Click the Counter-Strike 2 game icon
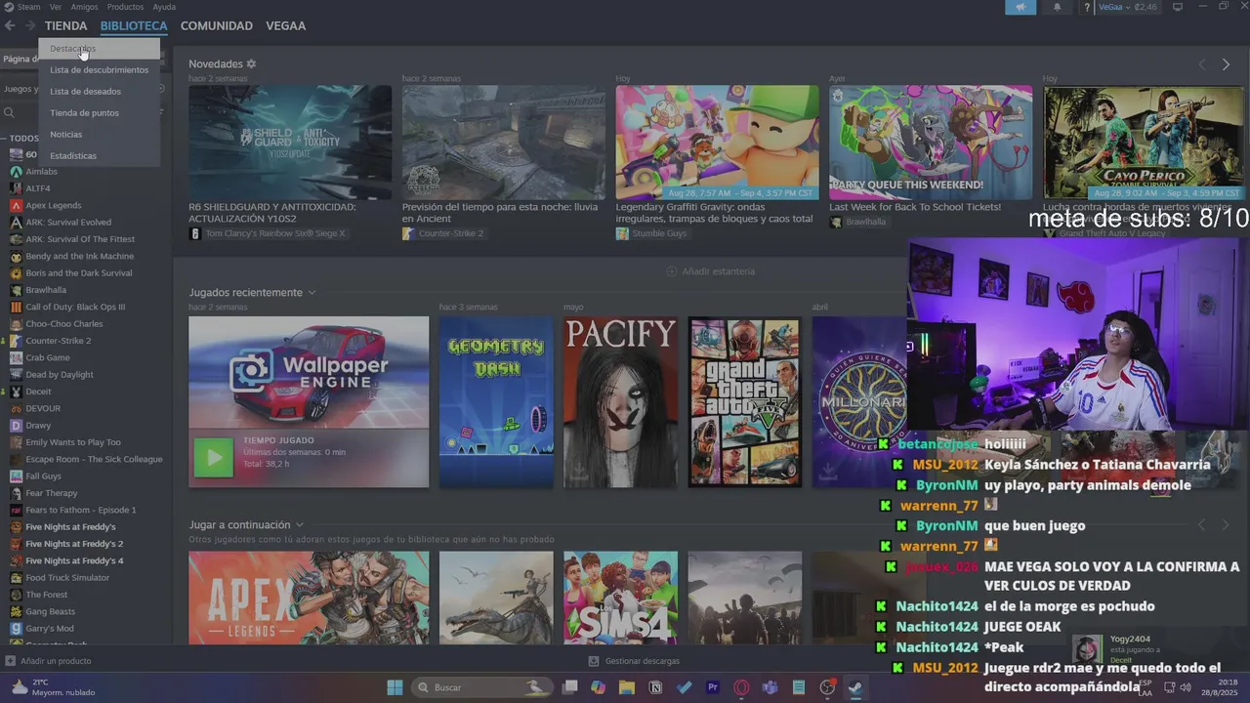This screenshot has height=703, width=1250. point(16,341)
